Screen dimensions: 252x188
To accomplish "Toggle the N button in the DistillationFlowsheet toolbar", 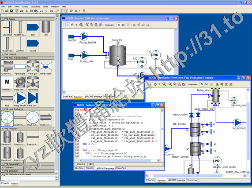I will point(202,84).
